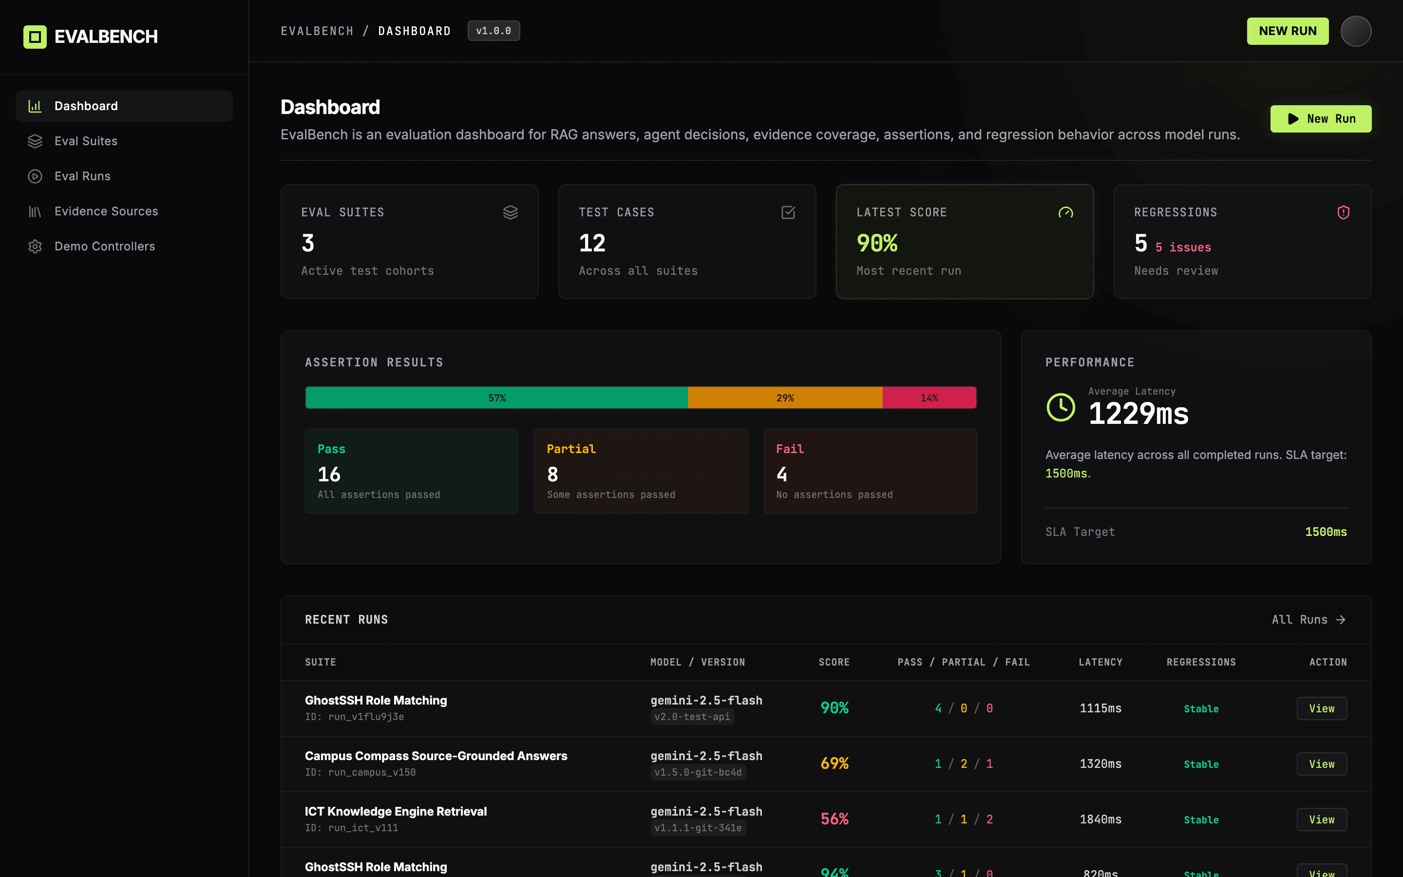The height and width of the screenshot is (877, 1403).
Task: Navigate to Eval Runs
Action: pos(124,176)
